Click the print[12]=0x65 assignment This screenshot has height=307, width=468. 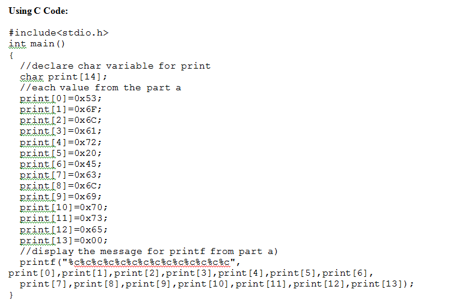64,230
